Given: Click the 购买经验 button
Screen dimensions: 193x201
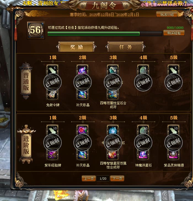Looking at the screenshot, I should click(174, 33).
